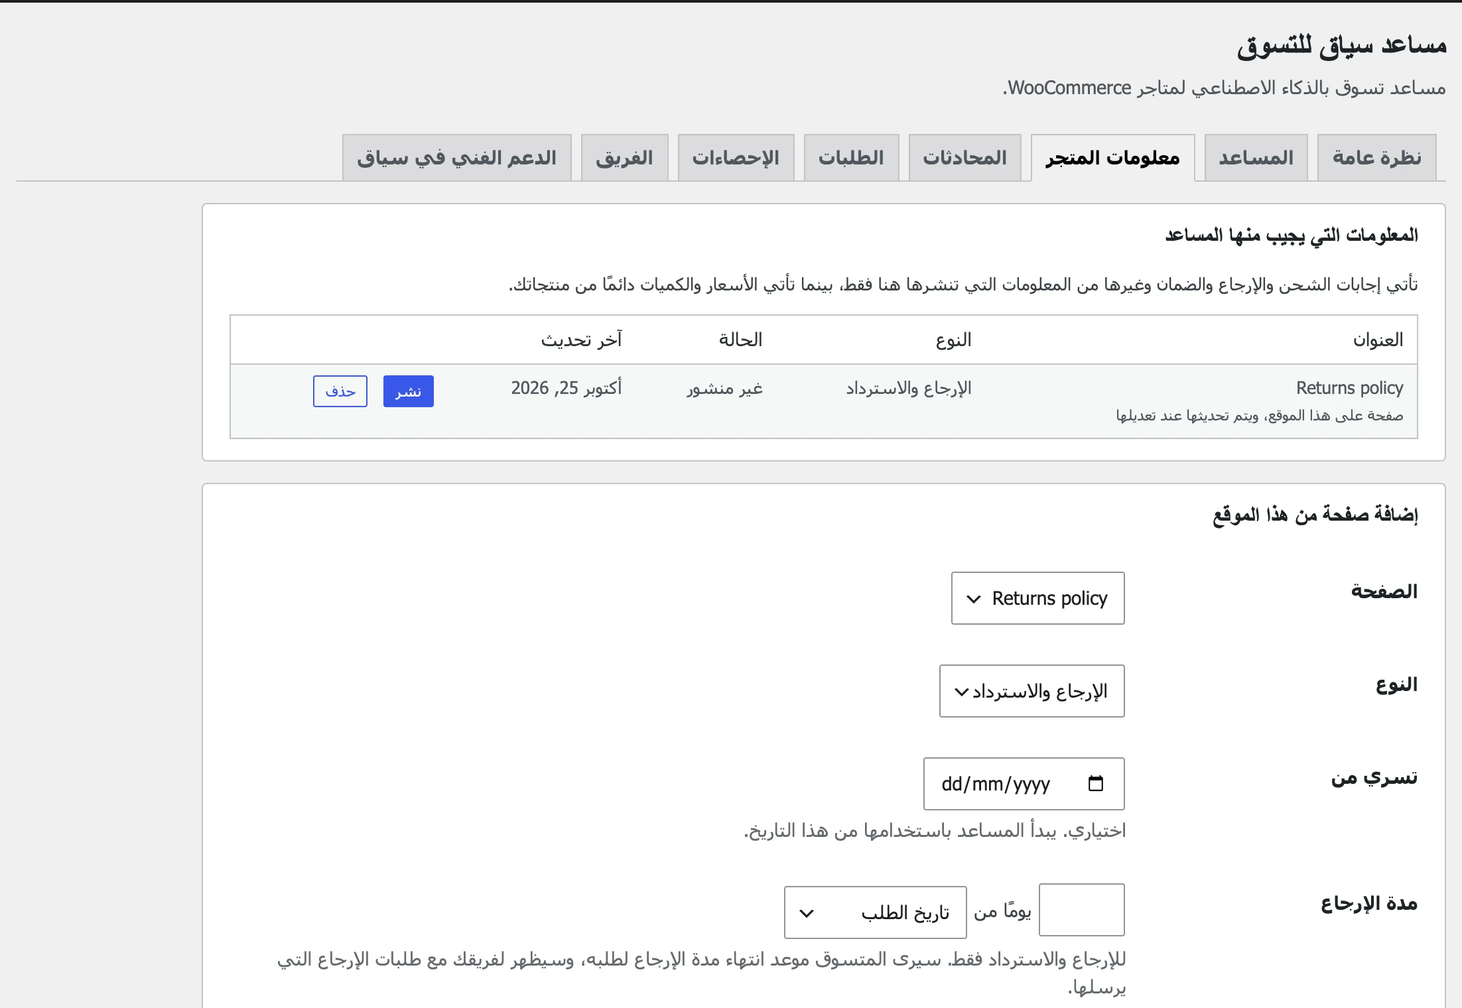Open the الإحصاءات tab
This screenshot has height=1008, width=1462.
(x=736, y=158)
